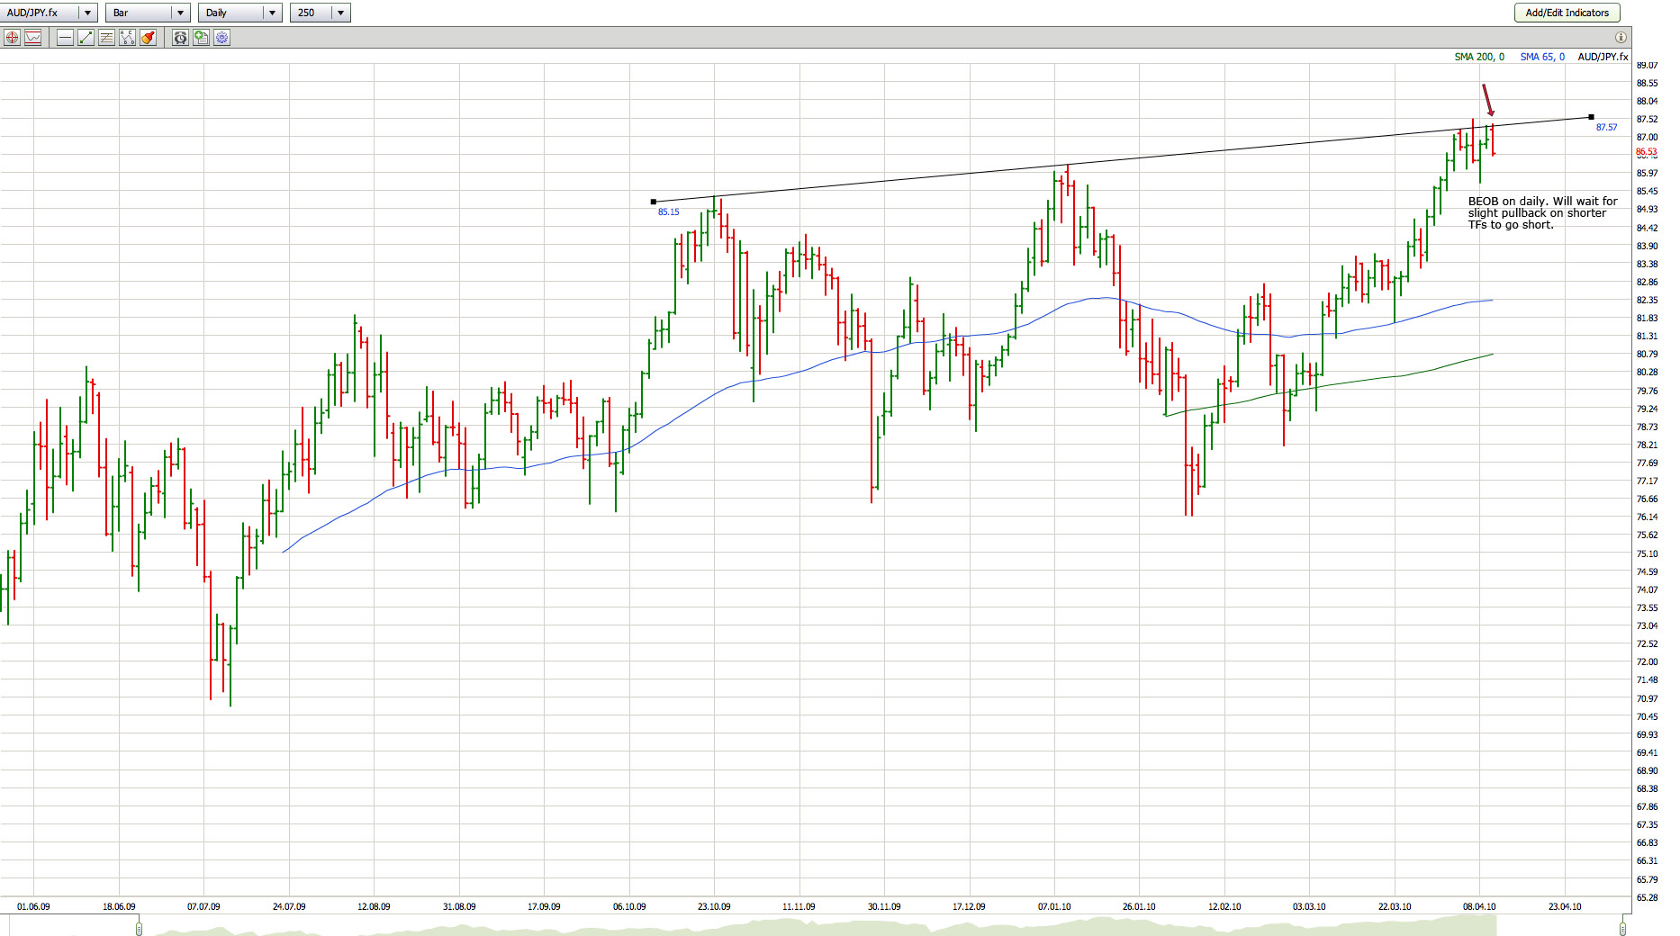This screenshot has width=1680, height=936.
Task: Open the Daily timeframe dropdown
Action: tap(272, 13)
